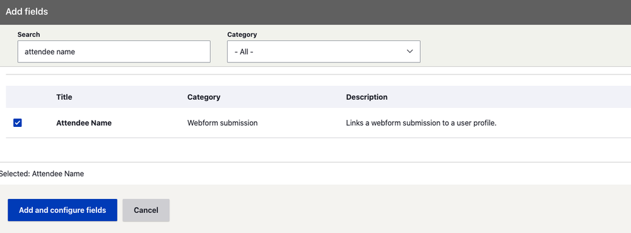This screenshot has width=631, height=233.
Task: Click the Category label above dropdown
Action: [x=242, y=35]
